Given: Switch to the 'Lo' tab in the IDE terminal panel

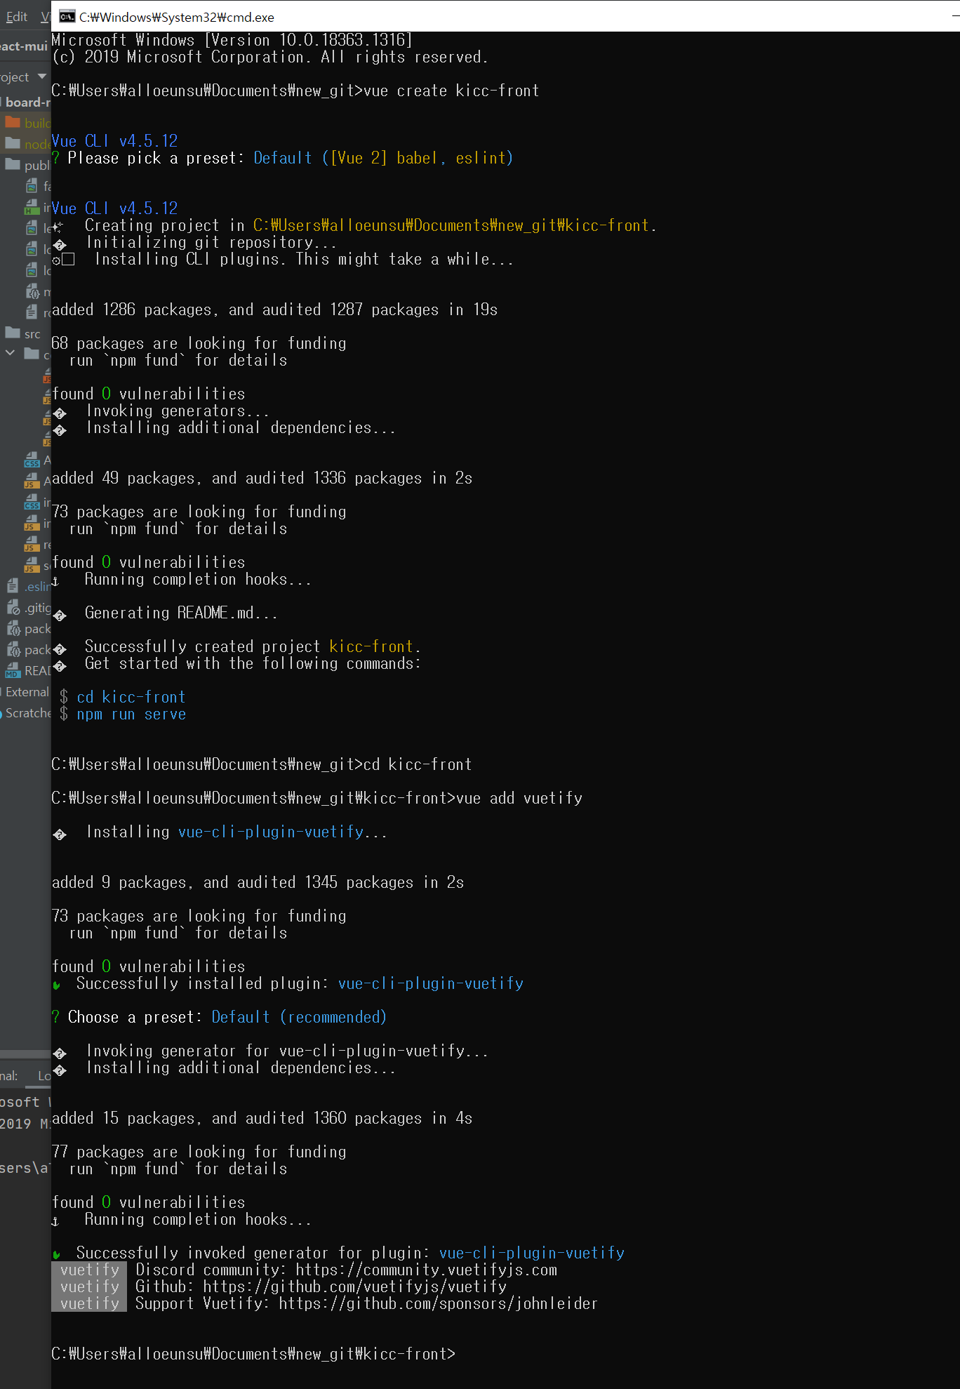Looking at the screenshot, I should point(44,1075).
